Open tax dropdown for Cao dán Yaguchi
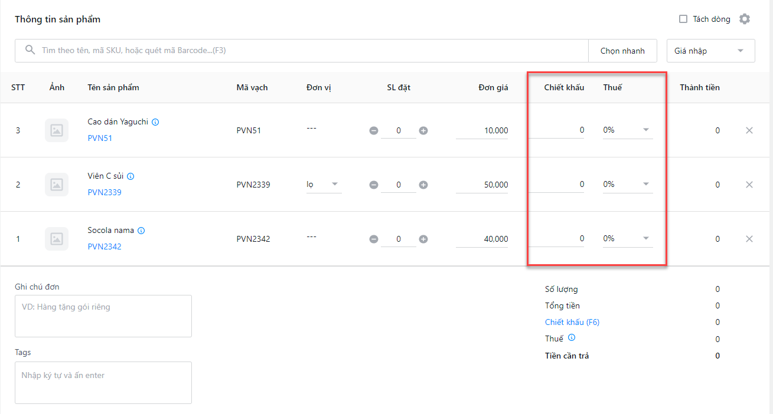The image size is (773, 414). point(628,130)
